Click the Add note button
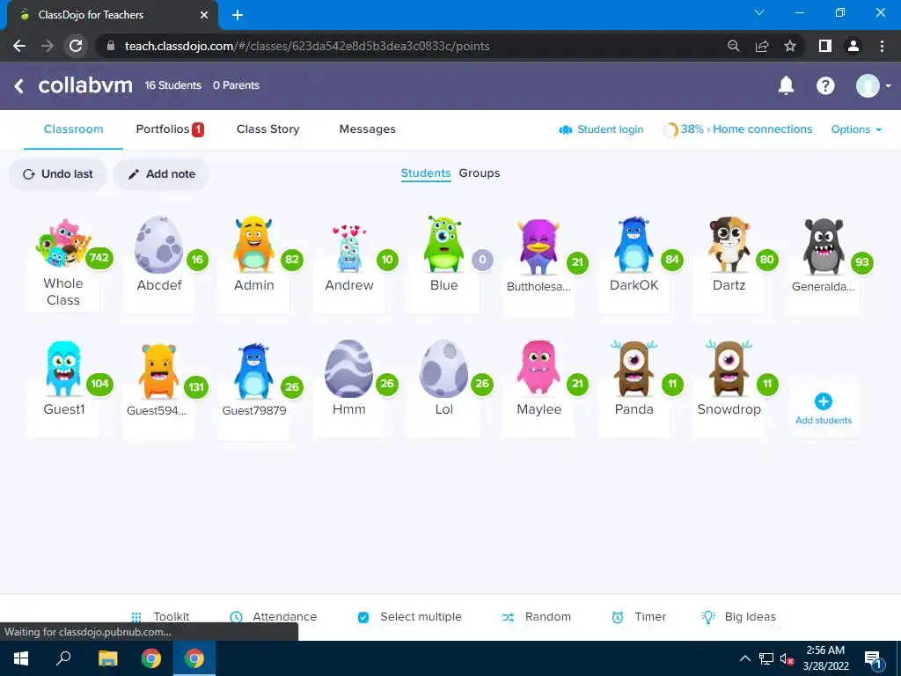 click(162, 173)
